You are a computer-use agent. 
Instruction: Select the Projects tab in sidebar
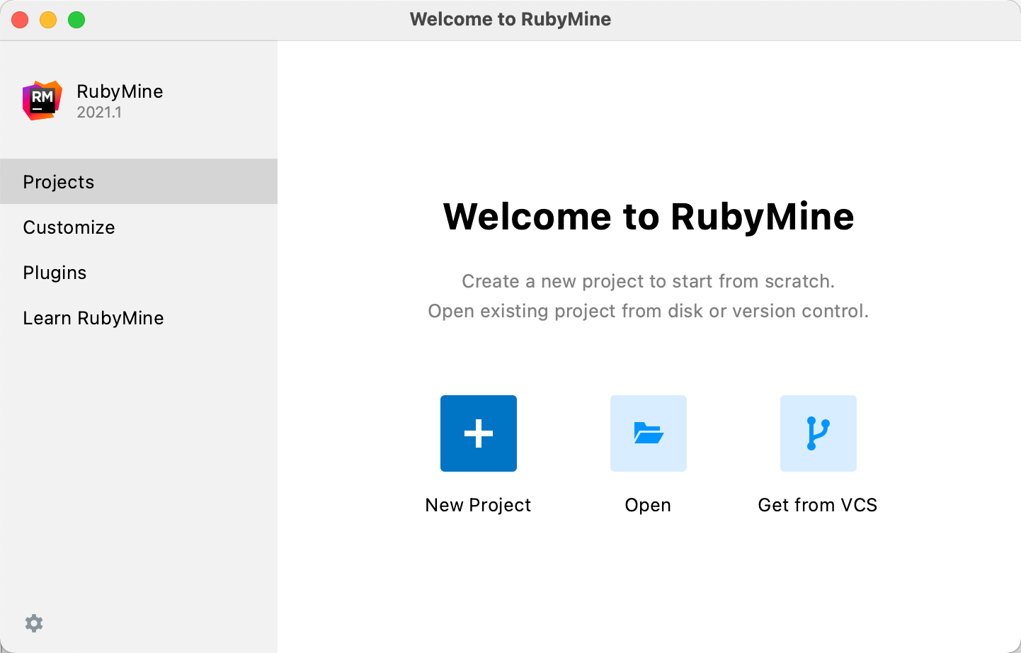139,181
